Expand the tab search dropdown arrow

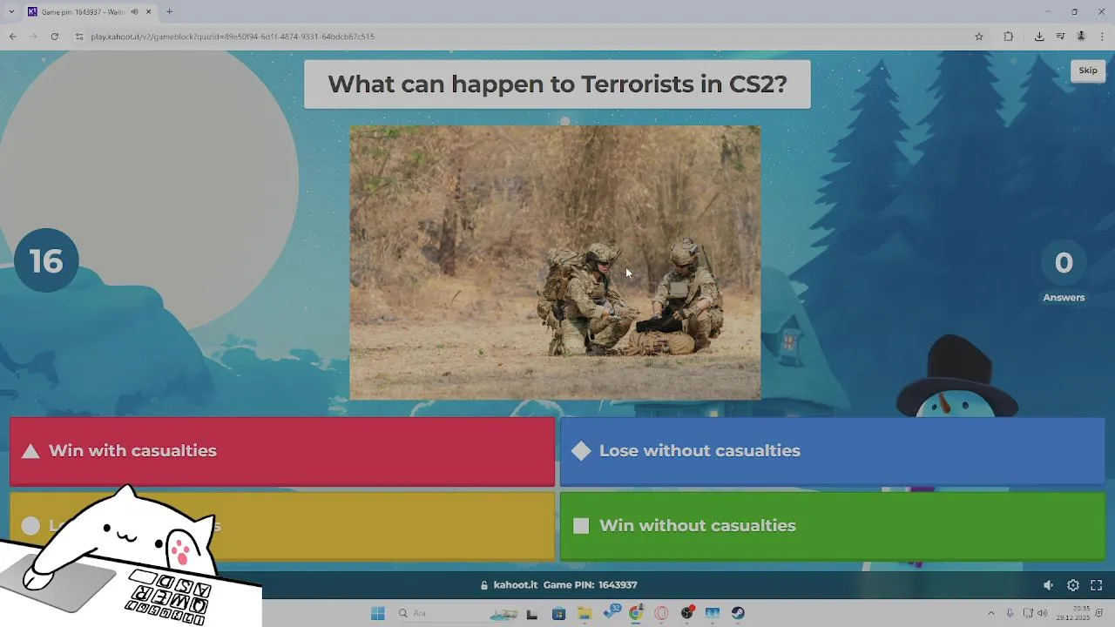[x=11, y=12]
